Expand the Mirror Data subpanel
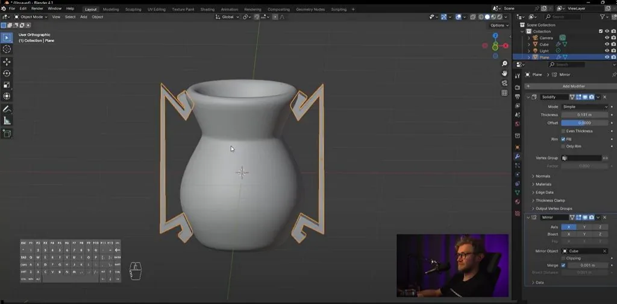617x304 pixels. point(539,283)
